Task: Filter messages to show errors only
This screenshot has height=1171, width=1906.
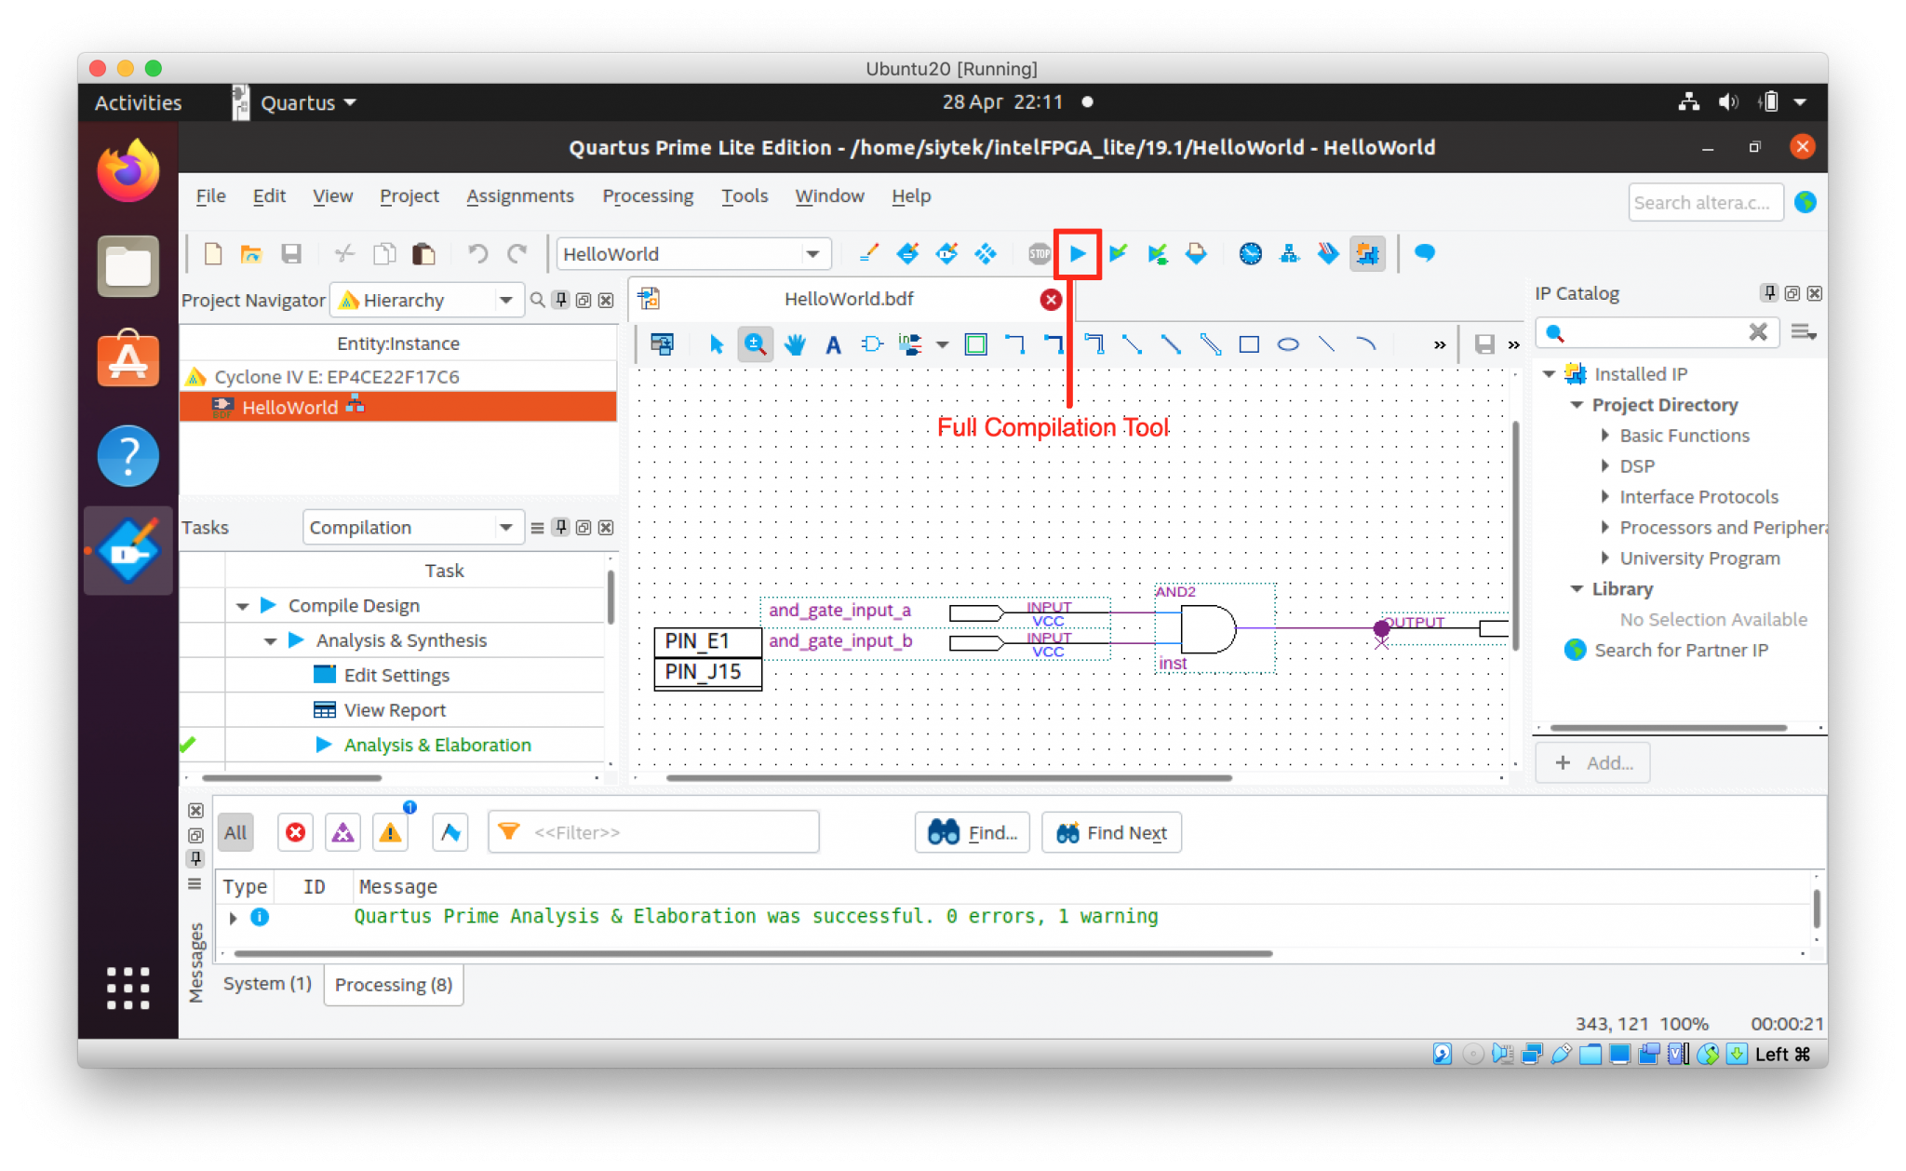Action: click(x=295, y=832)
